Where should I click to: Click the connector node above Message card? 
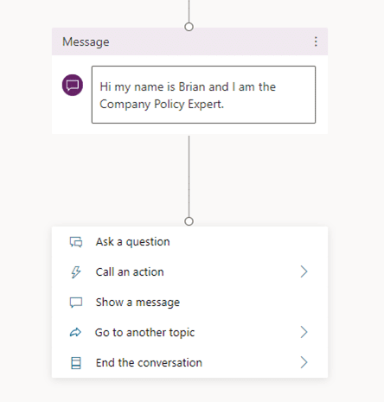coord(189,27)
